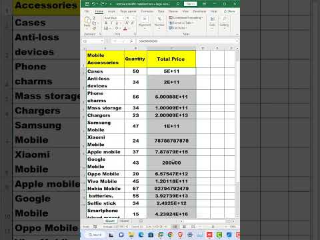
Task: Select the Selfie stick cell
Action: click(x=105, y=203)
